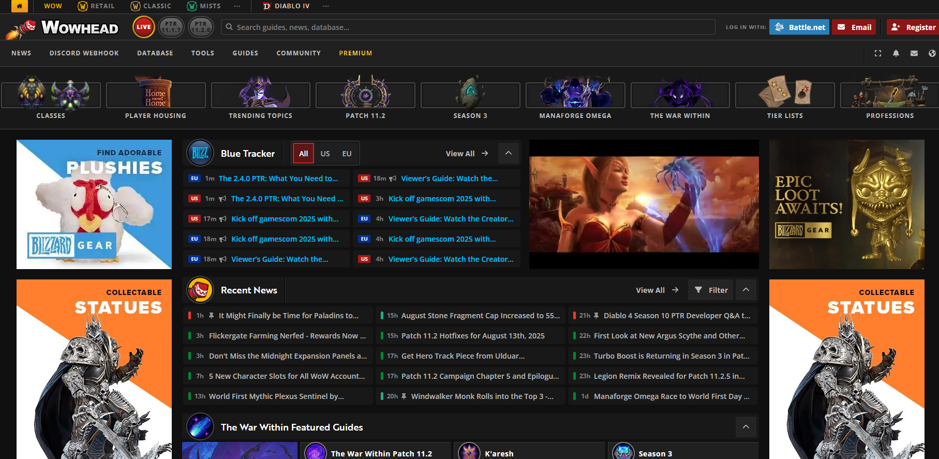939x459 pixels.
Task: Open the Player Housing shortcut icon
Action: pos(156,93)
